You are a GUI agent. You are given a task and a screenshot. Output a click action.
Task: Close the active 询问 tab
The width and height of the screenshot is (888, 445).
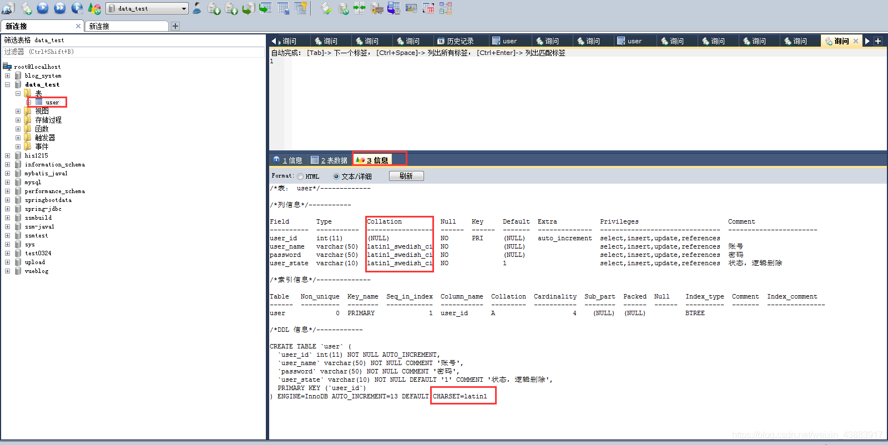click(x=856, y=41)
